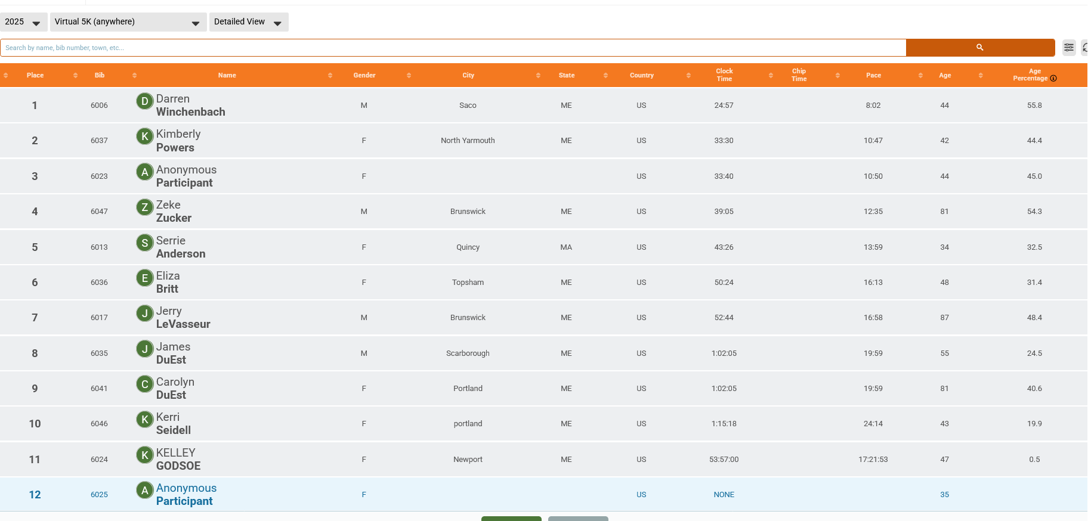Screen dimensions: 1088x521
Task: Open the results filter settings sliders icon
Action: tap(1068, 48)
